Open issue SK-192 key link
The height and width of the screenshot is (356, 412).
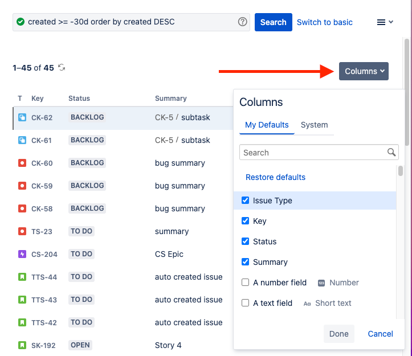coord(43,346)
